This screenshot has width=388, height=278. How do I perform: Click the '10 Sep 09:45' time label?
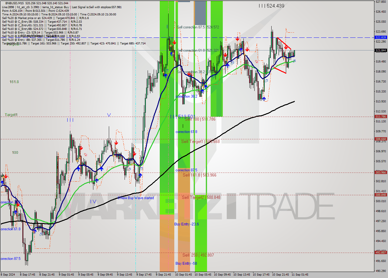tap(222, 275)
